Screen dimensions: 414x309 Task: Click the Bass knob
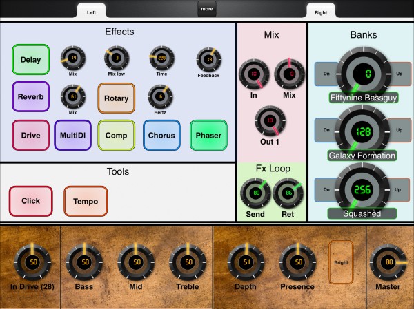pos(84,262)
